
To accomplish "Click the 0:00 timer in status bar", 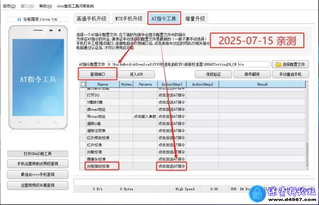I will tap(214, 189).
